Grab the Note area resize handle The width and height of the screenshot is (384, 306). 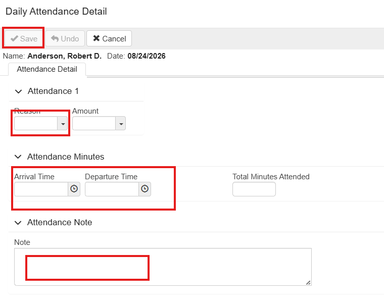coord(308,282)
